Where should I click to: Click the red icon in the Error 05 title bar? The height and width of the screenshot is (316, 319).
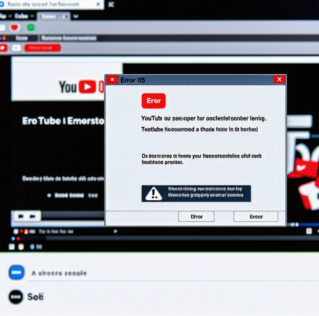[112, 80]
